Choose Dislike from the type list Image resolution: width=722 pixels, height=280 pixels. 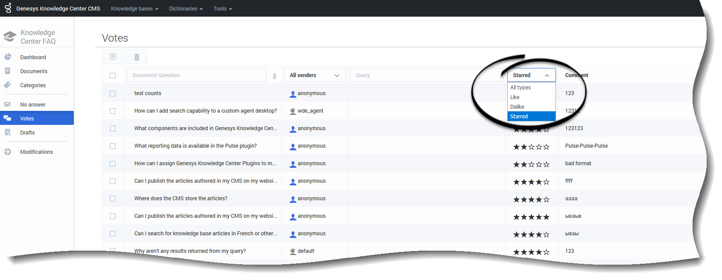click(517, 107)
